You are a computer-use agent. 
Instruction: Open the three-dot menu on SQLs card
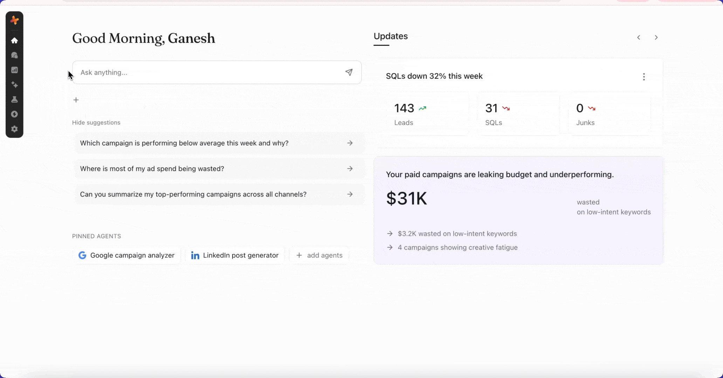644,77
